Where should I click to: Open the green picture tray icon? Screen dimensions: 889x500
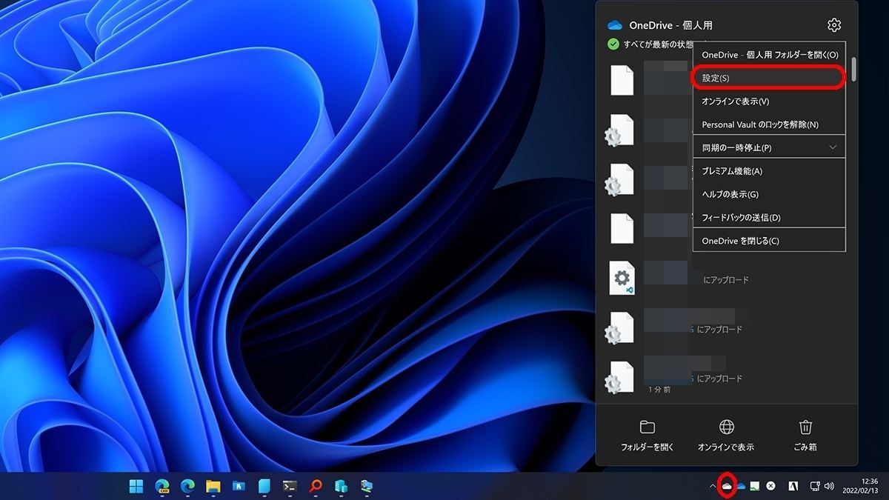tap(755, 486)
